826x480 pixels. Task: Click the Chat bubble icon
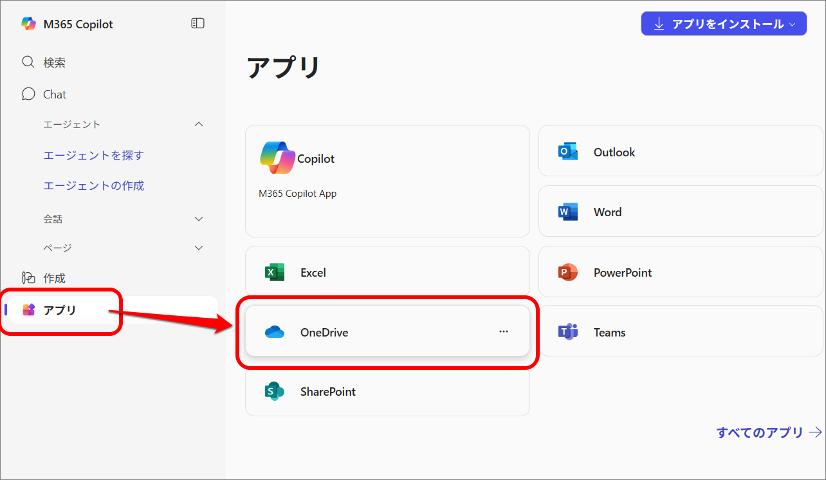tap(28, 94)
